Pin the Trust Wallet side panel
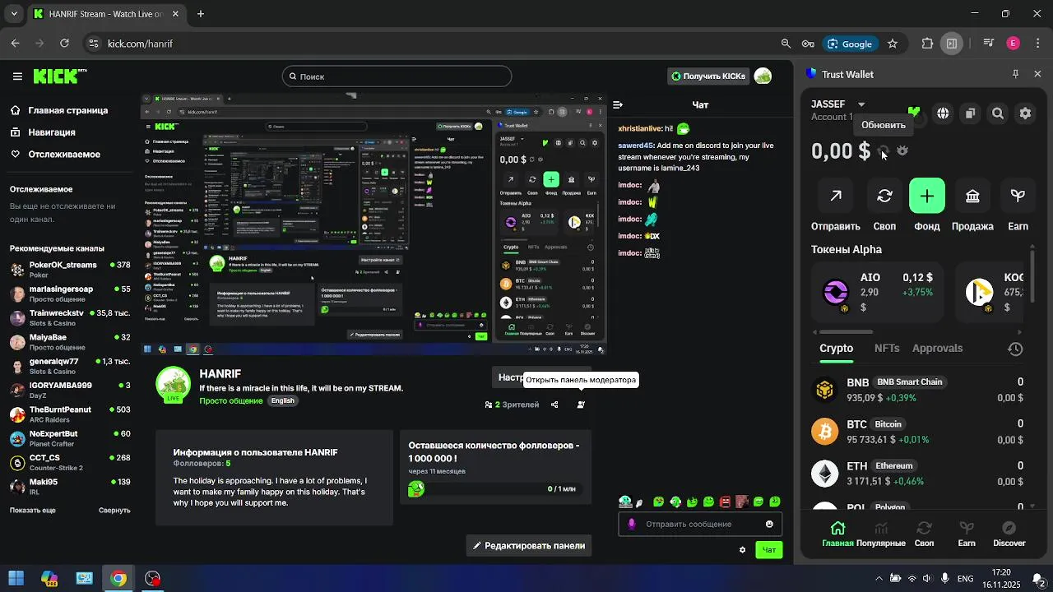 tap(1015, 74)
